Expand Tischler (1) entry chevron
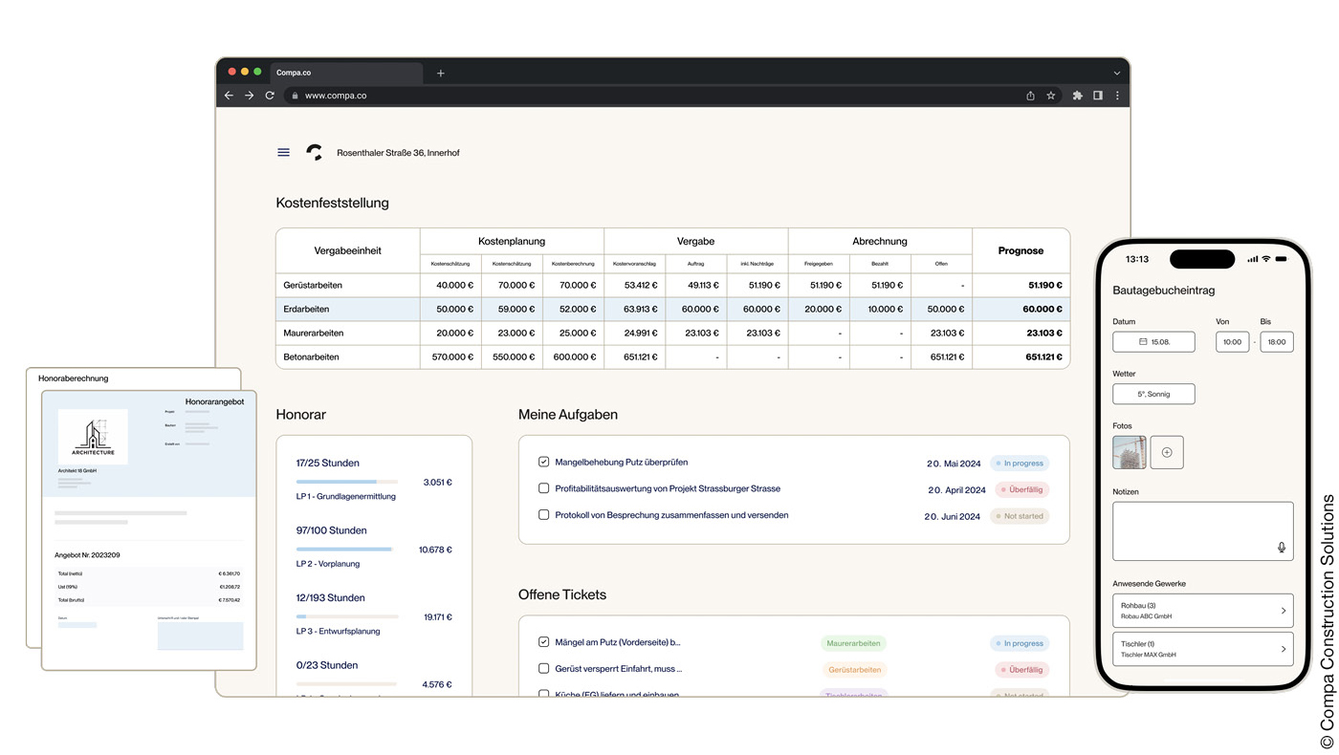 click(1284, 649)
